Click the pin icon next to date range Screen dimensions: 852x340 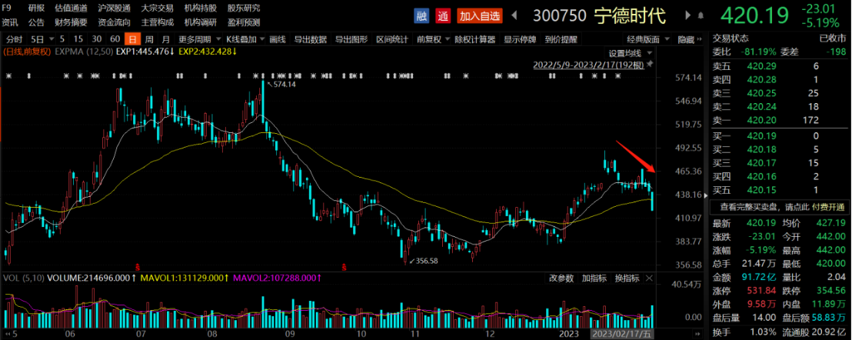point(650,64)
